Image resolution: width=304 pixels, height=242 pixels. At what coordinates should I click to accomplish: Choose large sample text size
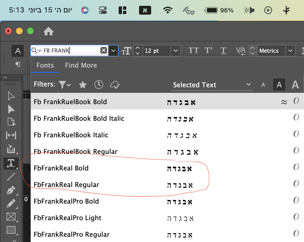pyautogui.click(x=295, y=85)
